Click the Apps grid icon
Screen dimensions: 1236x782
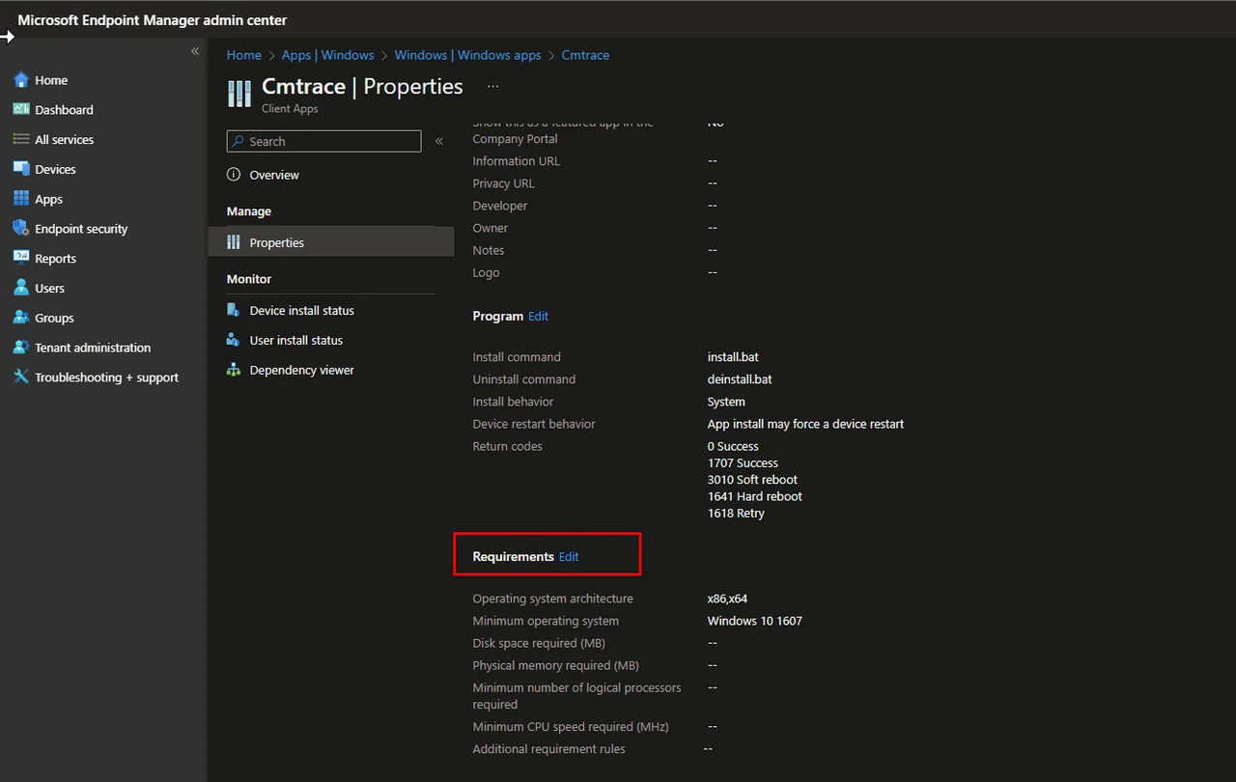(x=21, y=199)
